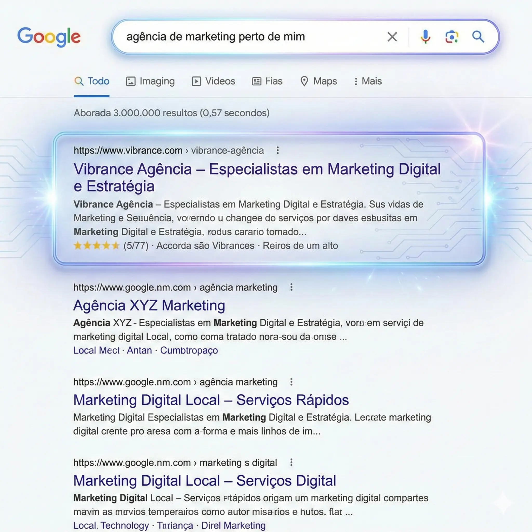Image resolution: width=532 pixels, height=532 pixels.
Task: Open Marketing Digital Local – Serviços Rápidos
Action: click(x=211, y=400)
